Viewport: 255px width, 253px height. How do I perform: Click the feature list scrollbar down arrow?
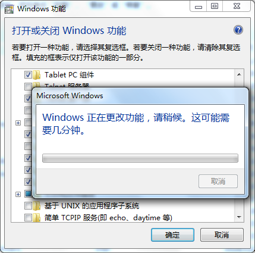coord(239,217)
